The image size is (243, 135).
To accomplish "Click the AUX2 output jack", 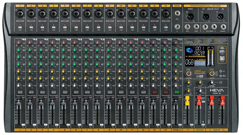I will click(x=196, y=27).
